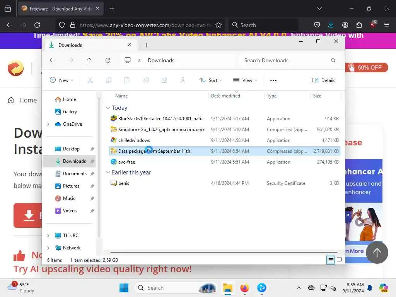Show hidden system tray icons

(x=299, y=288)
